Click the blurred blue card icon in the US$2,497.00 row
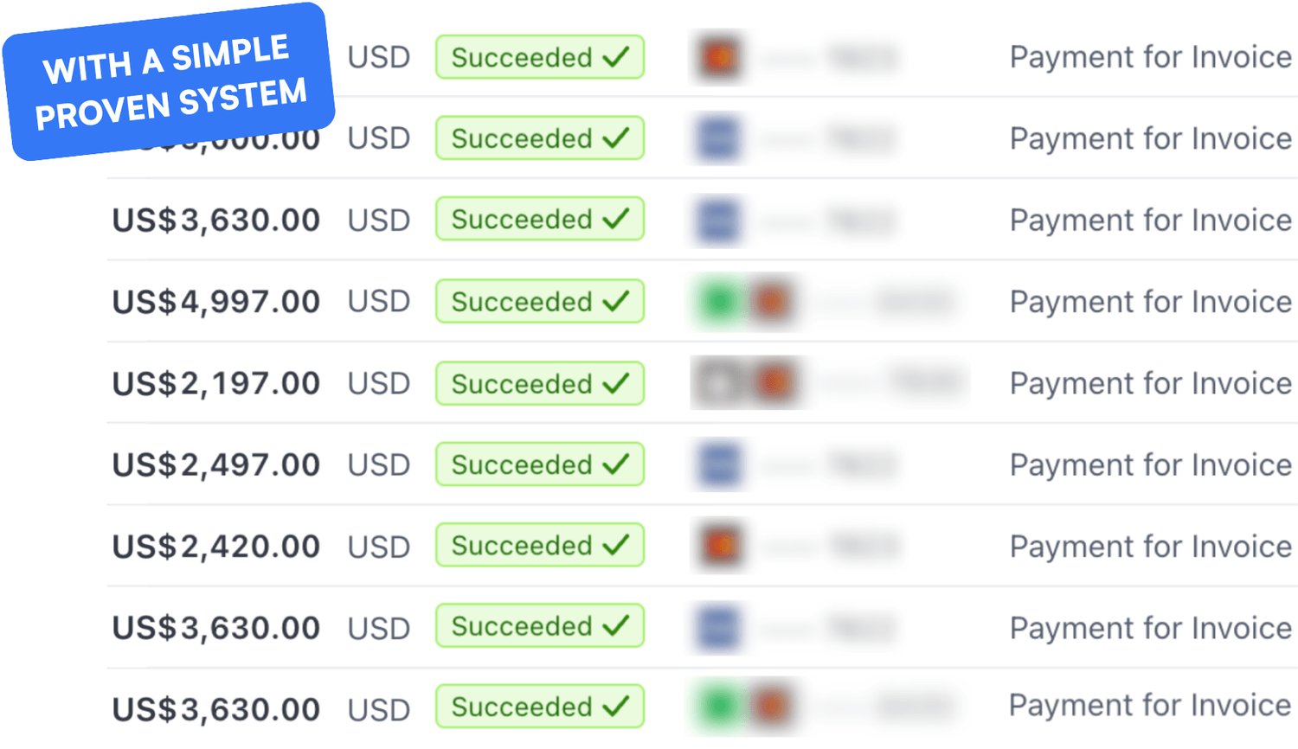The height and width of the screenshot is (749, 1298). (719, 465)
